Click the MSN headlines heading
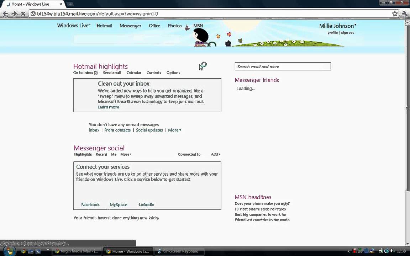This screenshot has width=410, height=256. tap(253, 197)
